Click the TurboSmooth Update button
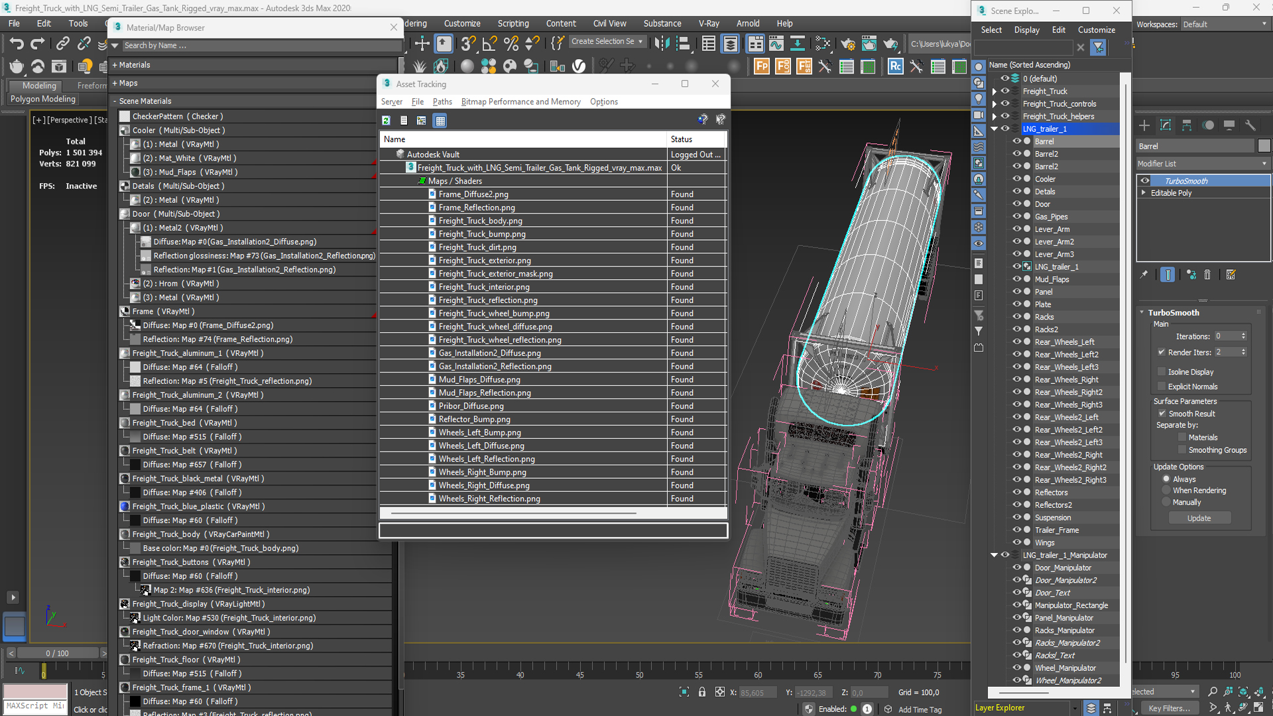The height and width of the screenshot is (716, 1273). [1199, 518]
